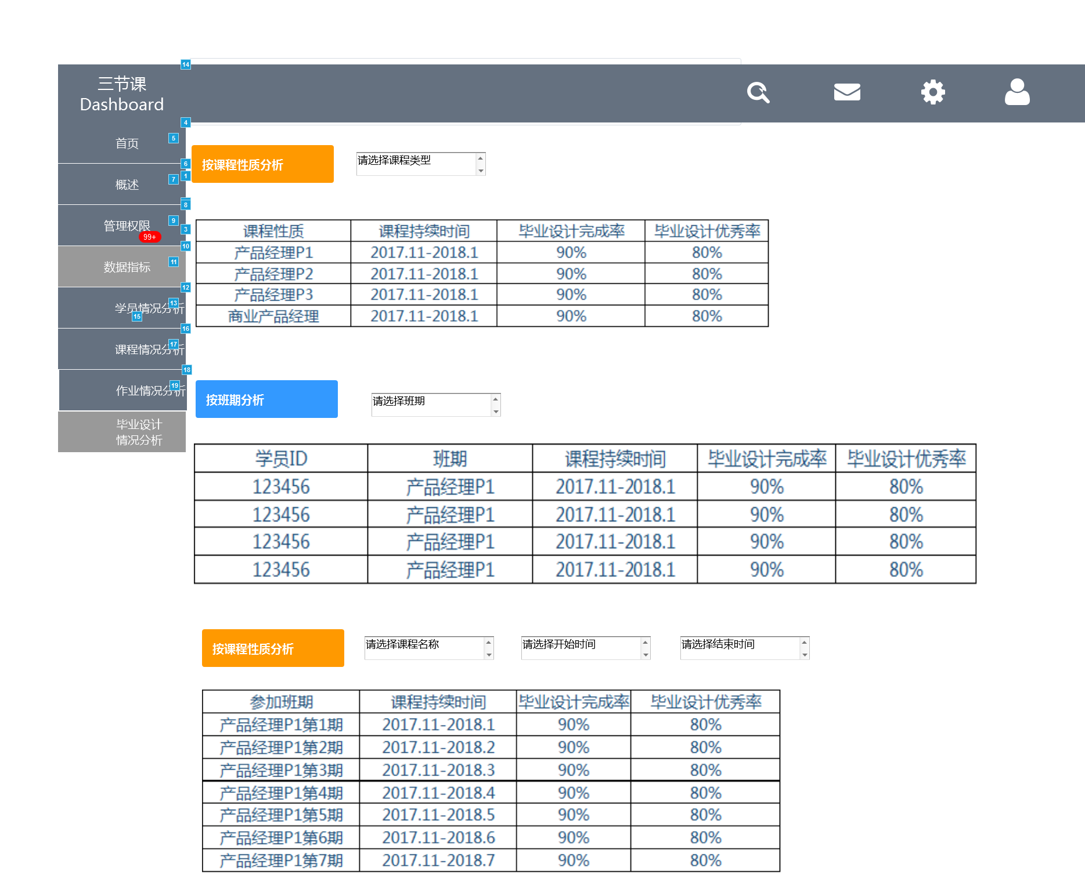
Task: Click the 学员ID column header
Action: (281, 459)
